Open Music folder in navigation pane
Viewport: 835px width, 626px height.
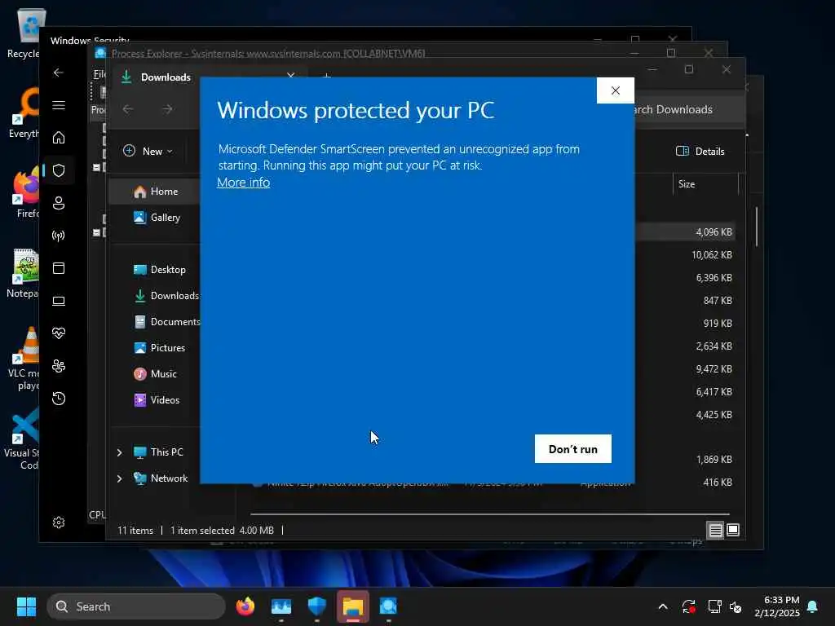coord(156,373)
